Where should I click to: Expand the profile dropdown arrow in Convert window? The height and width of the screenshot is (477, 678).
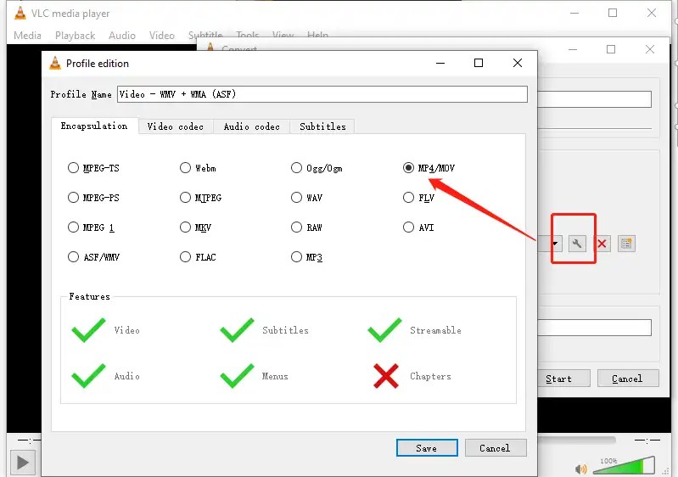[x=556, y=244]
